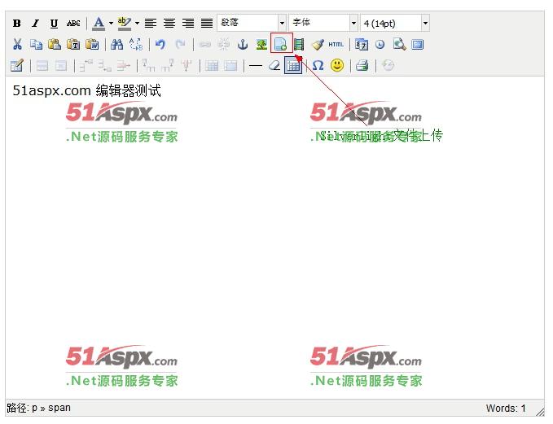Insert a horizontal rule line
Image resolution: width=553 pixels, height=424 pixels.
256,66
